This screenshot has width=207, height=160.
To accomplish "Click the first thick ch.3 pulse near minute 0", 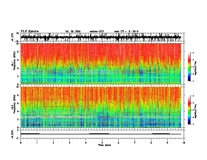I will click(x=30, y=134).
